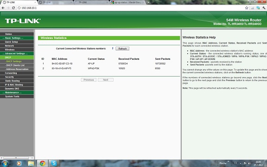Click the AP-UP status cell
Screen dimensions: 267x167
(x=91, y=64)
